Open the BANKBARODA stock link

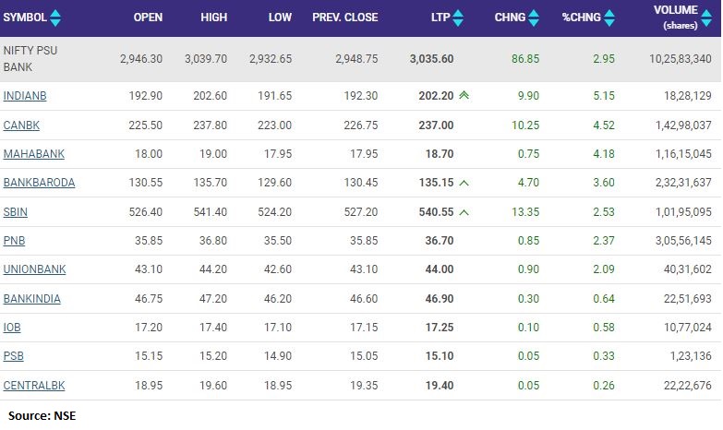pyautogui.click(x=39, y=183)
